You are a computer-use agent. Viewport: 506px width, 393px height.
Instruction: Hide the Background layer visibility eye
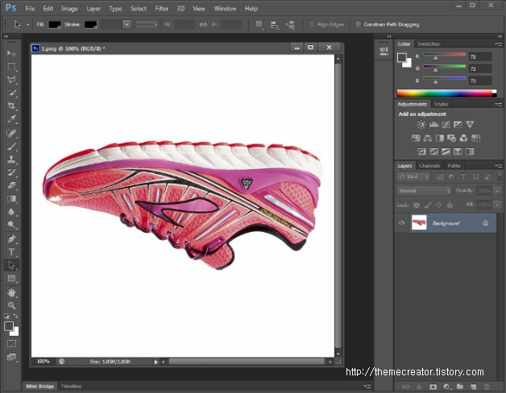(402, 222)
